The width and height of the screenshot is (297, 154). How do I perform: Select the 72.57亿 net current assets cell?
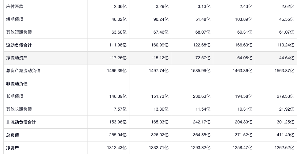point(201,58)
